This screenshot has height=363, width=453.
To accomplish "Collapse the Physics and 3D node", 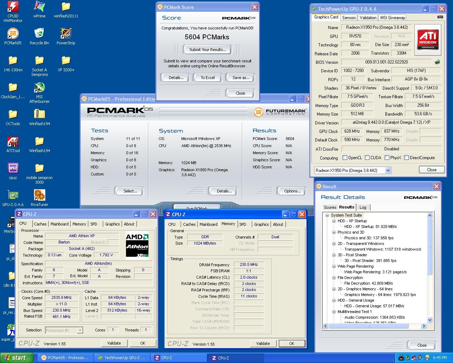I will [334, 232].
